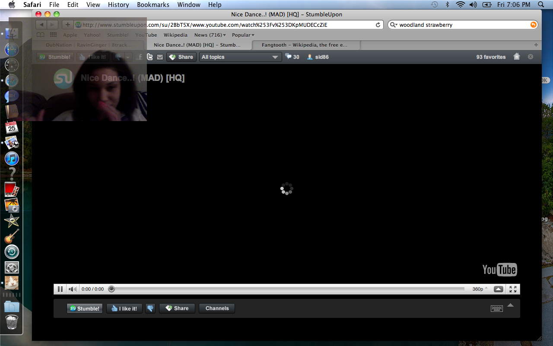Switch to the Fangtooth Wikipedia tab

coord(305,45)
